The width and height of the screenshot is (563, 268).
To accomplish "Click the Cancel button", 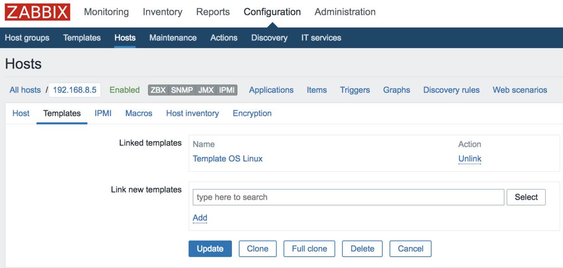I will coord(410,249).
